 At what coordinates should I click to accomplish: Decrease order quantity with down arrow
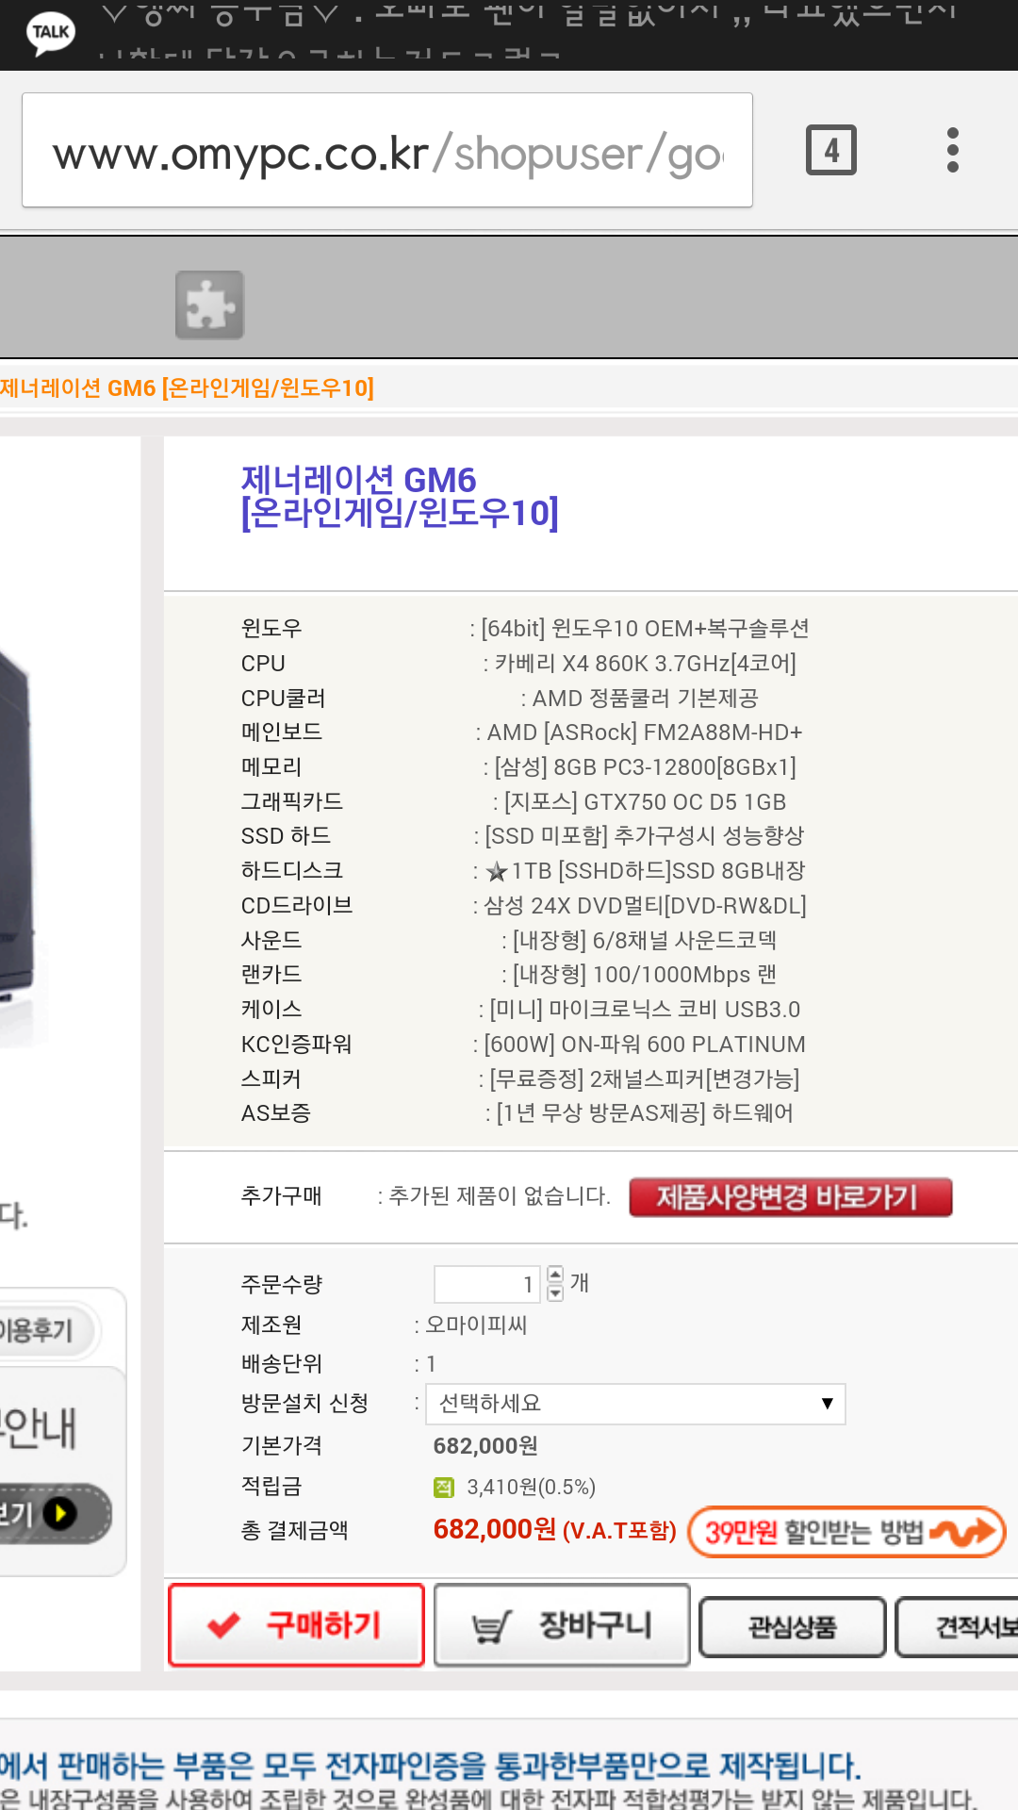(x=555, y=1292)
